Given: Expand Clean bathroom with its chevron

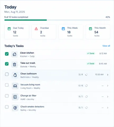Looking at the screenshot, I should [x=108, y=75].
